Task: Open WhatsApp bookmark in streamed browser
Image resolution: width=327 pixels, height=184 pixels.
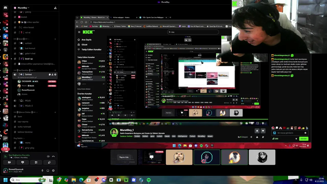Action: point(104,26)
